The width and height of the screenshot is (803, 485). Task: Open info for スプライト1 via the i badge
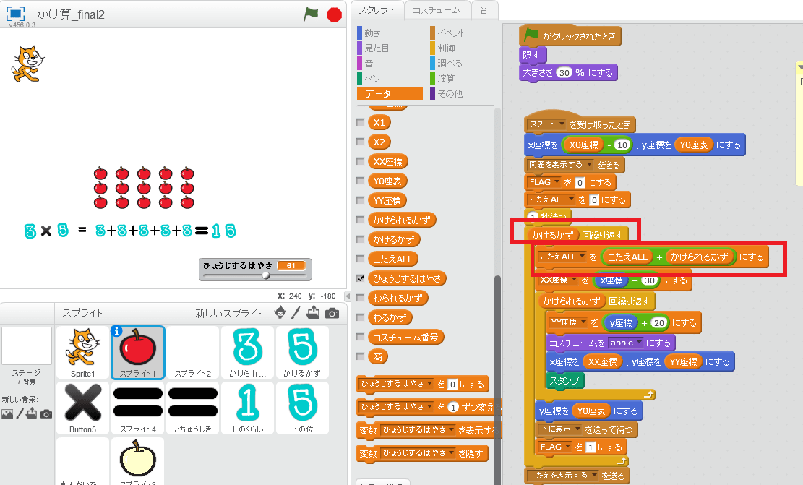click(116, 331)
